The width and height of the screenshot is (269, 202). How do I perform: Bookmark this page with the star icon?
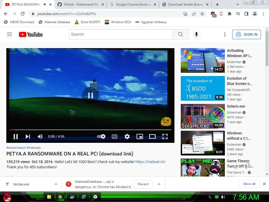pyautogui.click(x=202, y=14)
